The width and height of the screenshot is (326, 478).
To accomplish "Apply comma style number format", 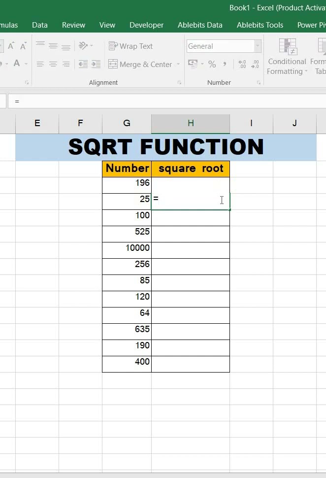I will coord(225,64).
